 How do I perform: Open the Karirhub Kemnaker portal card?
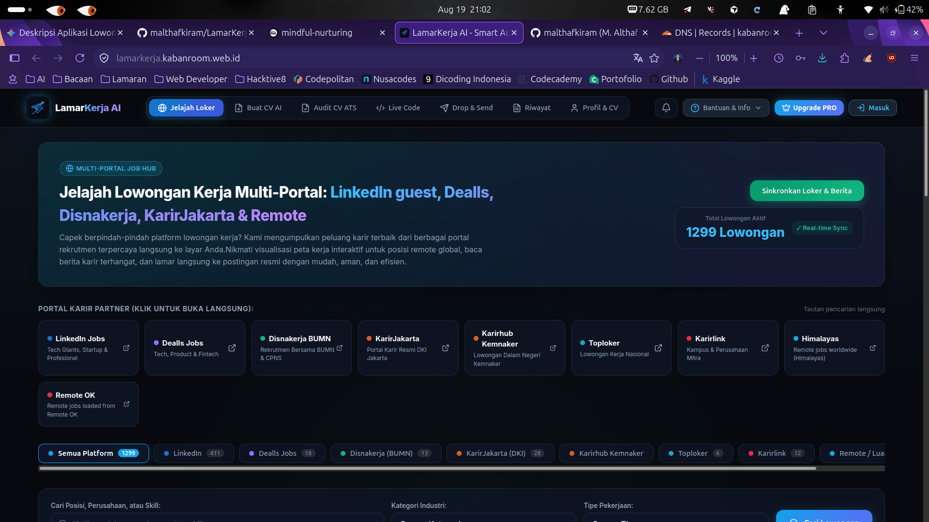click(x=514, y=348)
